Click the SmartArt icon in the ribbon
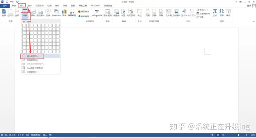 coord(56,12)
